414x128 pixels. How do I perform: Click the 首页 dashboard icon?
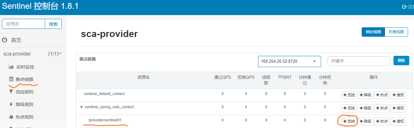tap(4, 40)
